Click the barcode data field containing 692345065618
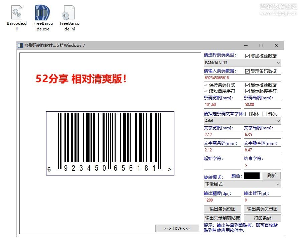This screenshot has height=249, width=300. [243, 78]
